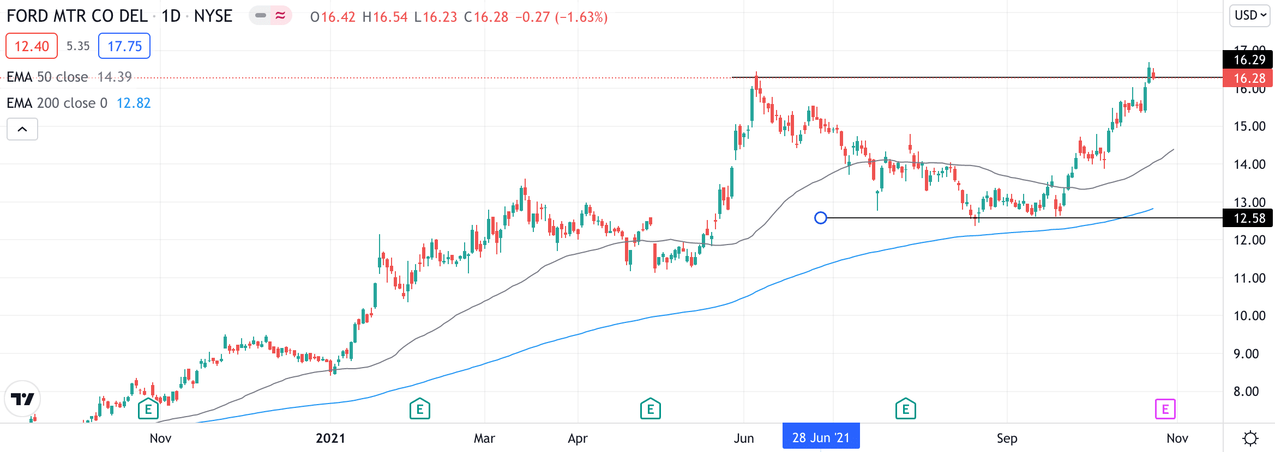Click the red 16.28 current price label
This screenshot has height=452, width=1275.
coord(1248,78)
